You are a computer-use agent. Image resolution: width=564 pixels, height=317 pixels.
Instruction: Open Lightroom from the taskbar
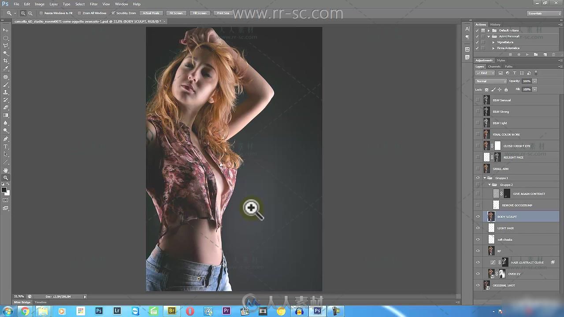(117, 311)
